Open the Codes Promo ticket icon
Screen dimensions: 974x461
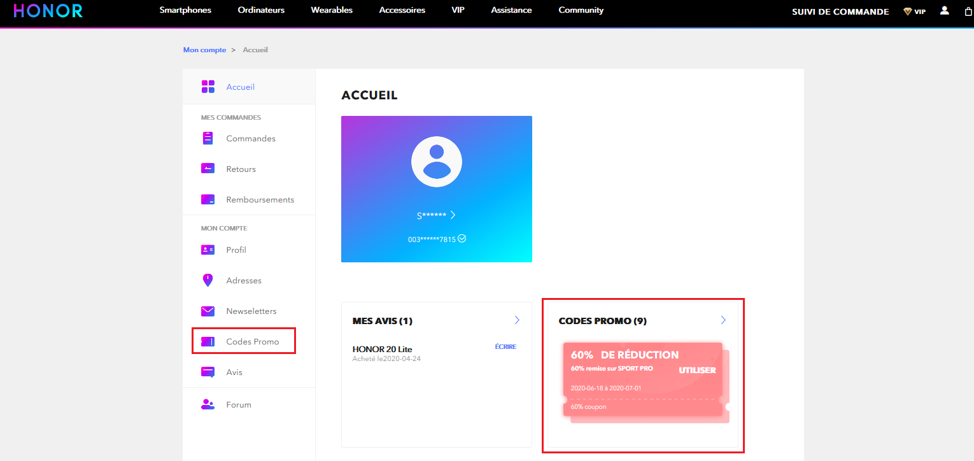[x=207, y=341]
